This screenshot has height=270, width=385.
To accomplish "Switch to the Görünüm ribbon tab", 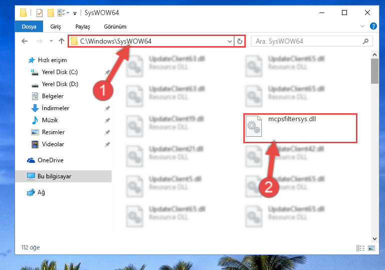I will pyautogui.click(x=115, y=27).
